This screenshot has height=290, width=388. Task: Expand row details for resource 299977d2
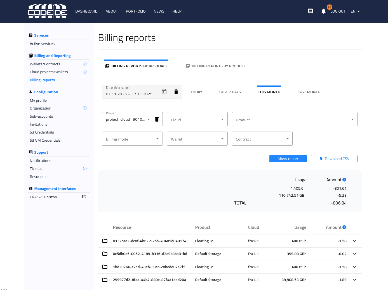coord(354,280)
